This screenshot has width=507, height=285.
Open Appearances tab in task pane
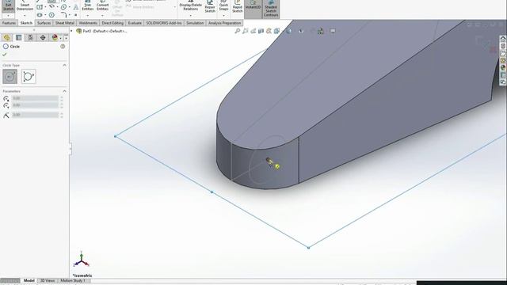503,68
